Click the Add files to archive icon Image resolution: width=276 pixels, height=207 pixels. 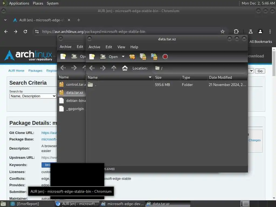click(143, 57)
